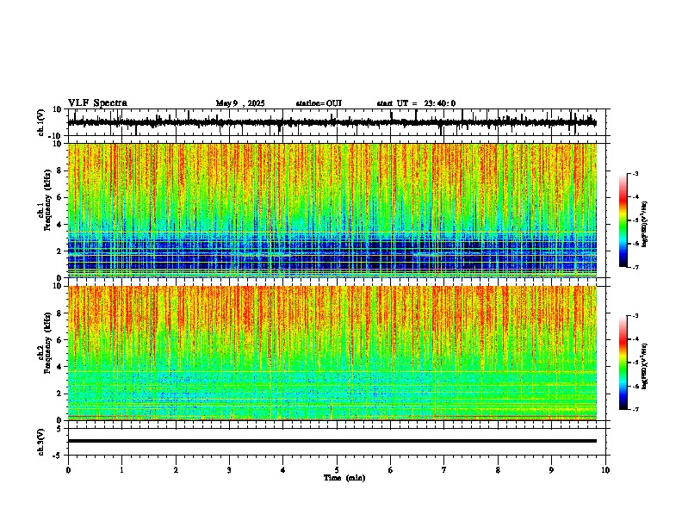Click the 2 tick on Time axis
The width and height of the screenshot is (682, 527).
(176, 470)
